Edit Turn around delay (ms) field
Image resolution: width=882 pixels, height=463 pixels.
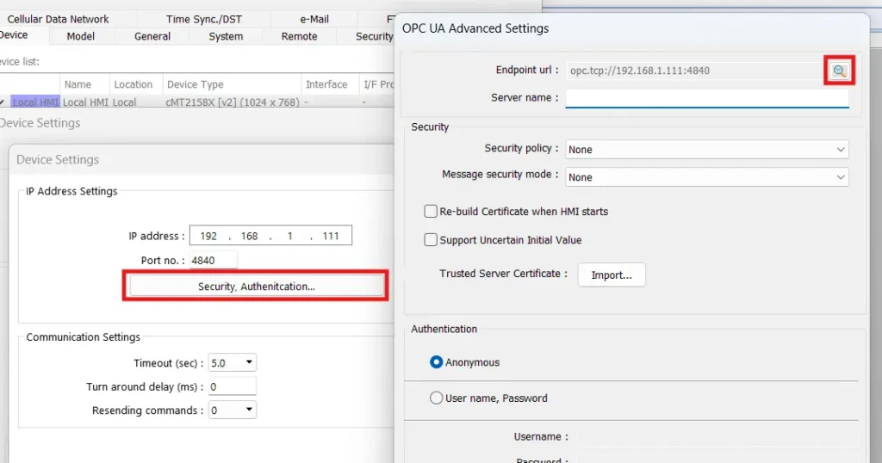point(233,386)
